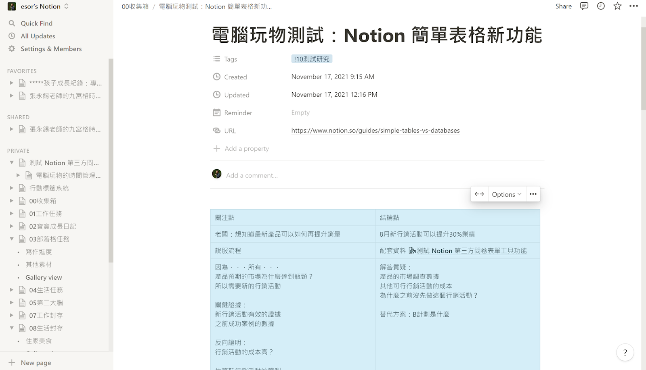Open the 寫作進度 view
This screenshot has width=646, height=370.
pyautogui.click(x=39, y=252)
